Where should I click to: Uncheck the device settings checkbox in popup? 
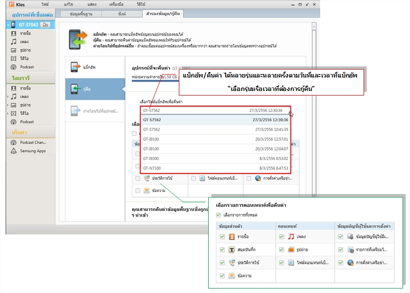(x=341, y=262)
